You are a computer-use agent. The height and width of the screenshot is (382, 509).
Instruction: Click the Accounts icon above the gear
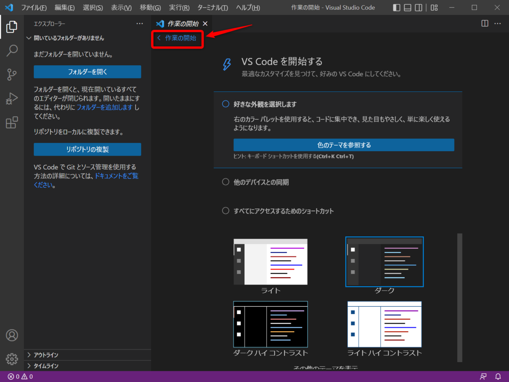pyautogui.click(x=12, y=335)
